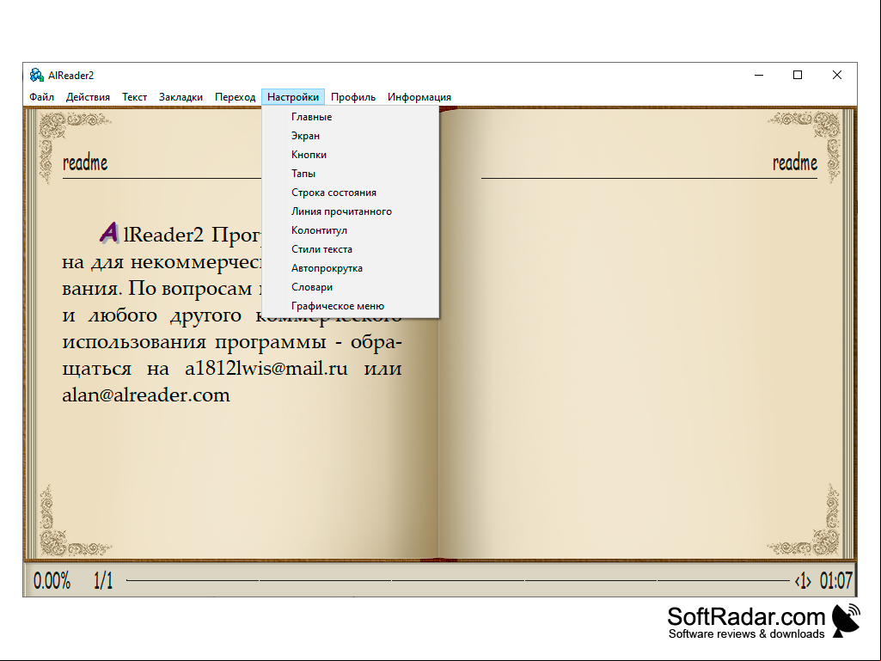
Task: Click the alan@alreader.com email text
Action: tap(146, 395)
